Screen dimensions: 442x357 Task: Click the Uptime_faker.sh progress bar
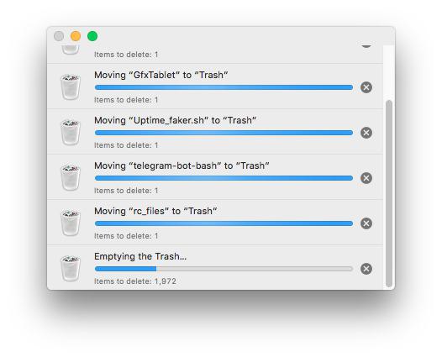tap(224, 133)
